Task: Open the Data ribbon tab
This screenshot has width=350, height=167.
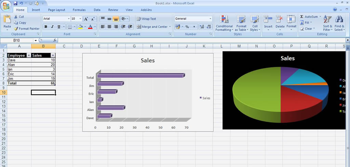Action: tap(97, 10)
